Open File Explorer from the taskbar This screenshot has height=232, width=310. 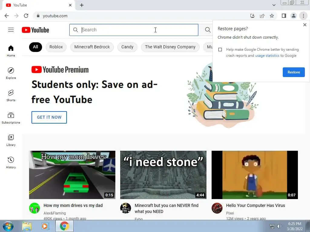click(27, 226)
